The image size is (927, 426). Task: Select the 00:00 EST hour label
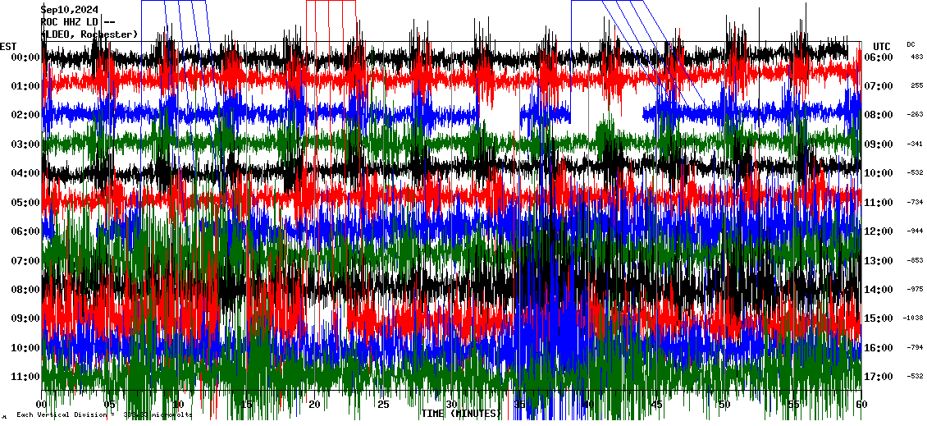click(26, 57)
